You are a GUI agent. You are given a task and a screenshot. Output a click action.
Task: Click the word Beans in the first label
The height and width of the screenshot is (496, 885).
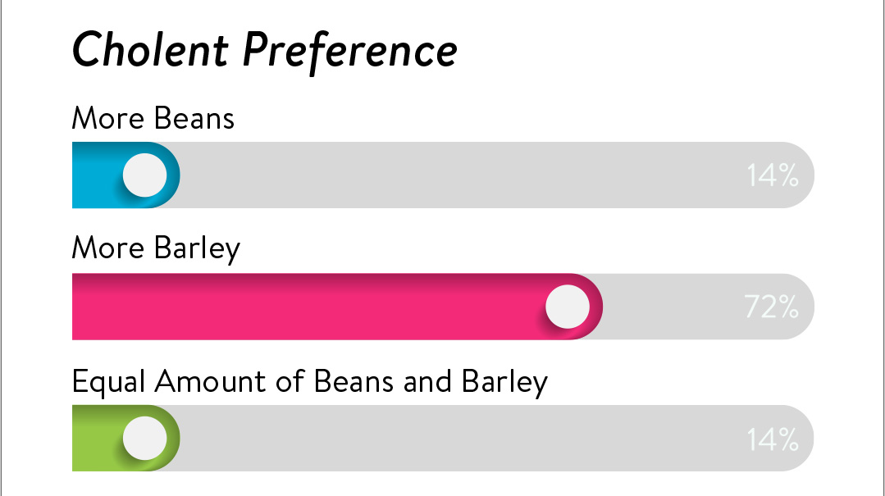tap(194, 119)
